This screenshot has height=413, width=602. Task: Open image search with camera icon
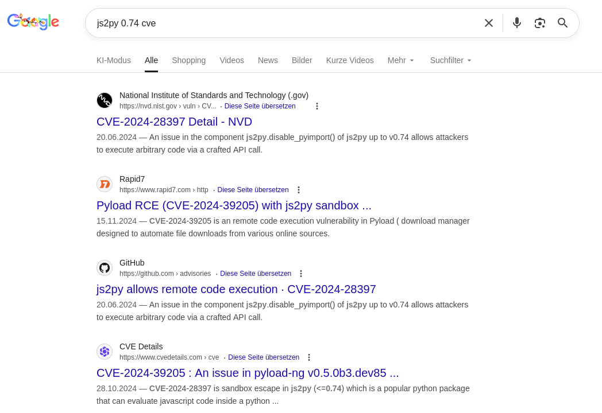pyautogui.click(x=539, y=23)
